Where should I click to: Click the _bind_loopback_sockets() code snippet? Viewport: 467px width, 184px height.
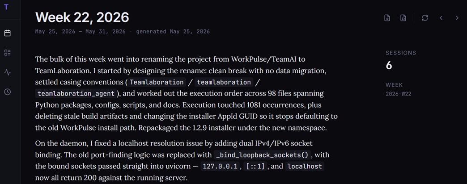coord(263,155)
